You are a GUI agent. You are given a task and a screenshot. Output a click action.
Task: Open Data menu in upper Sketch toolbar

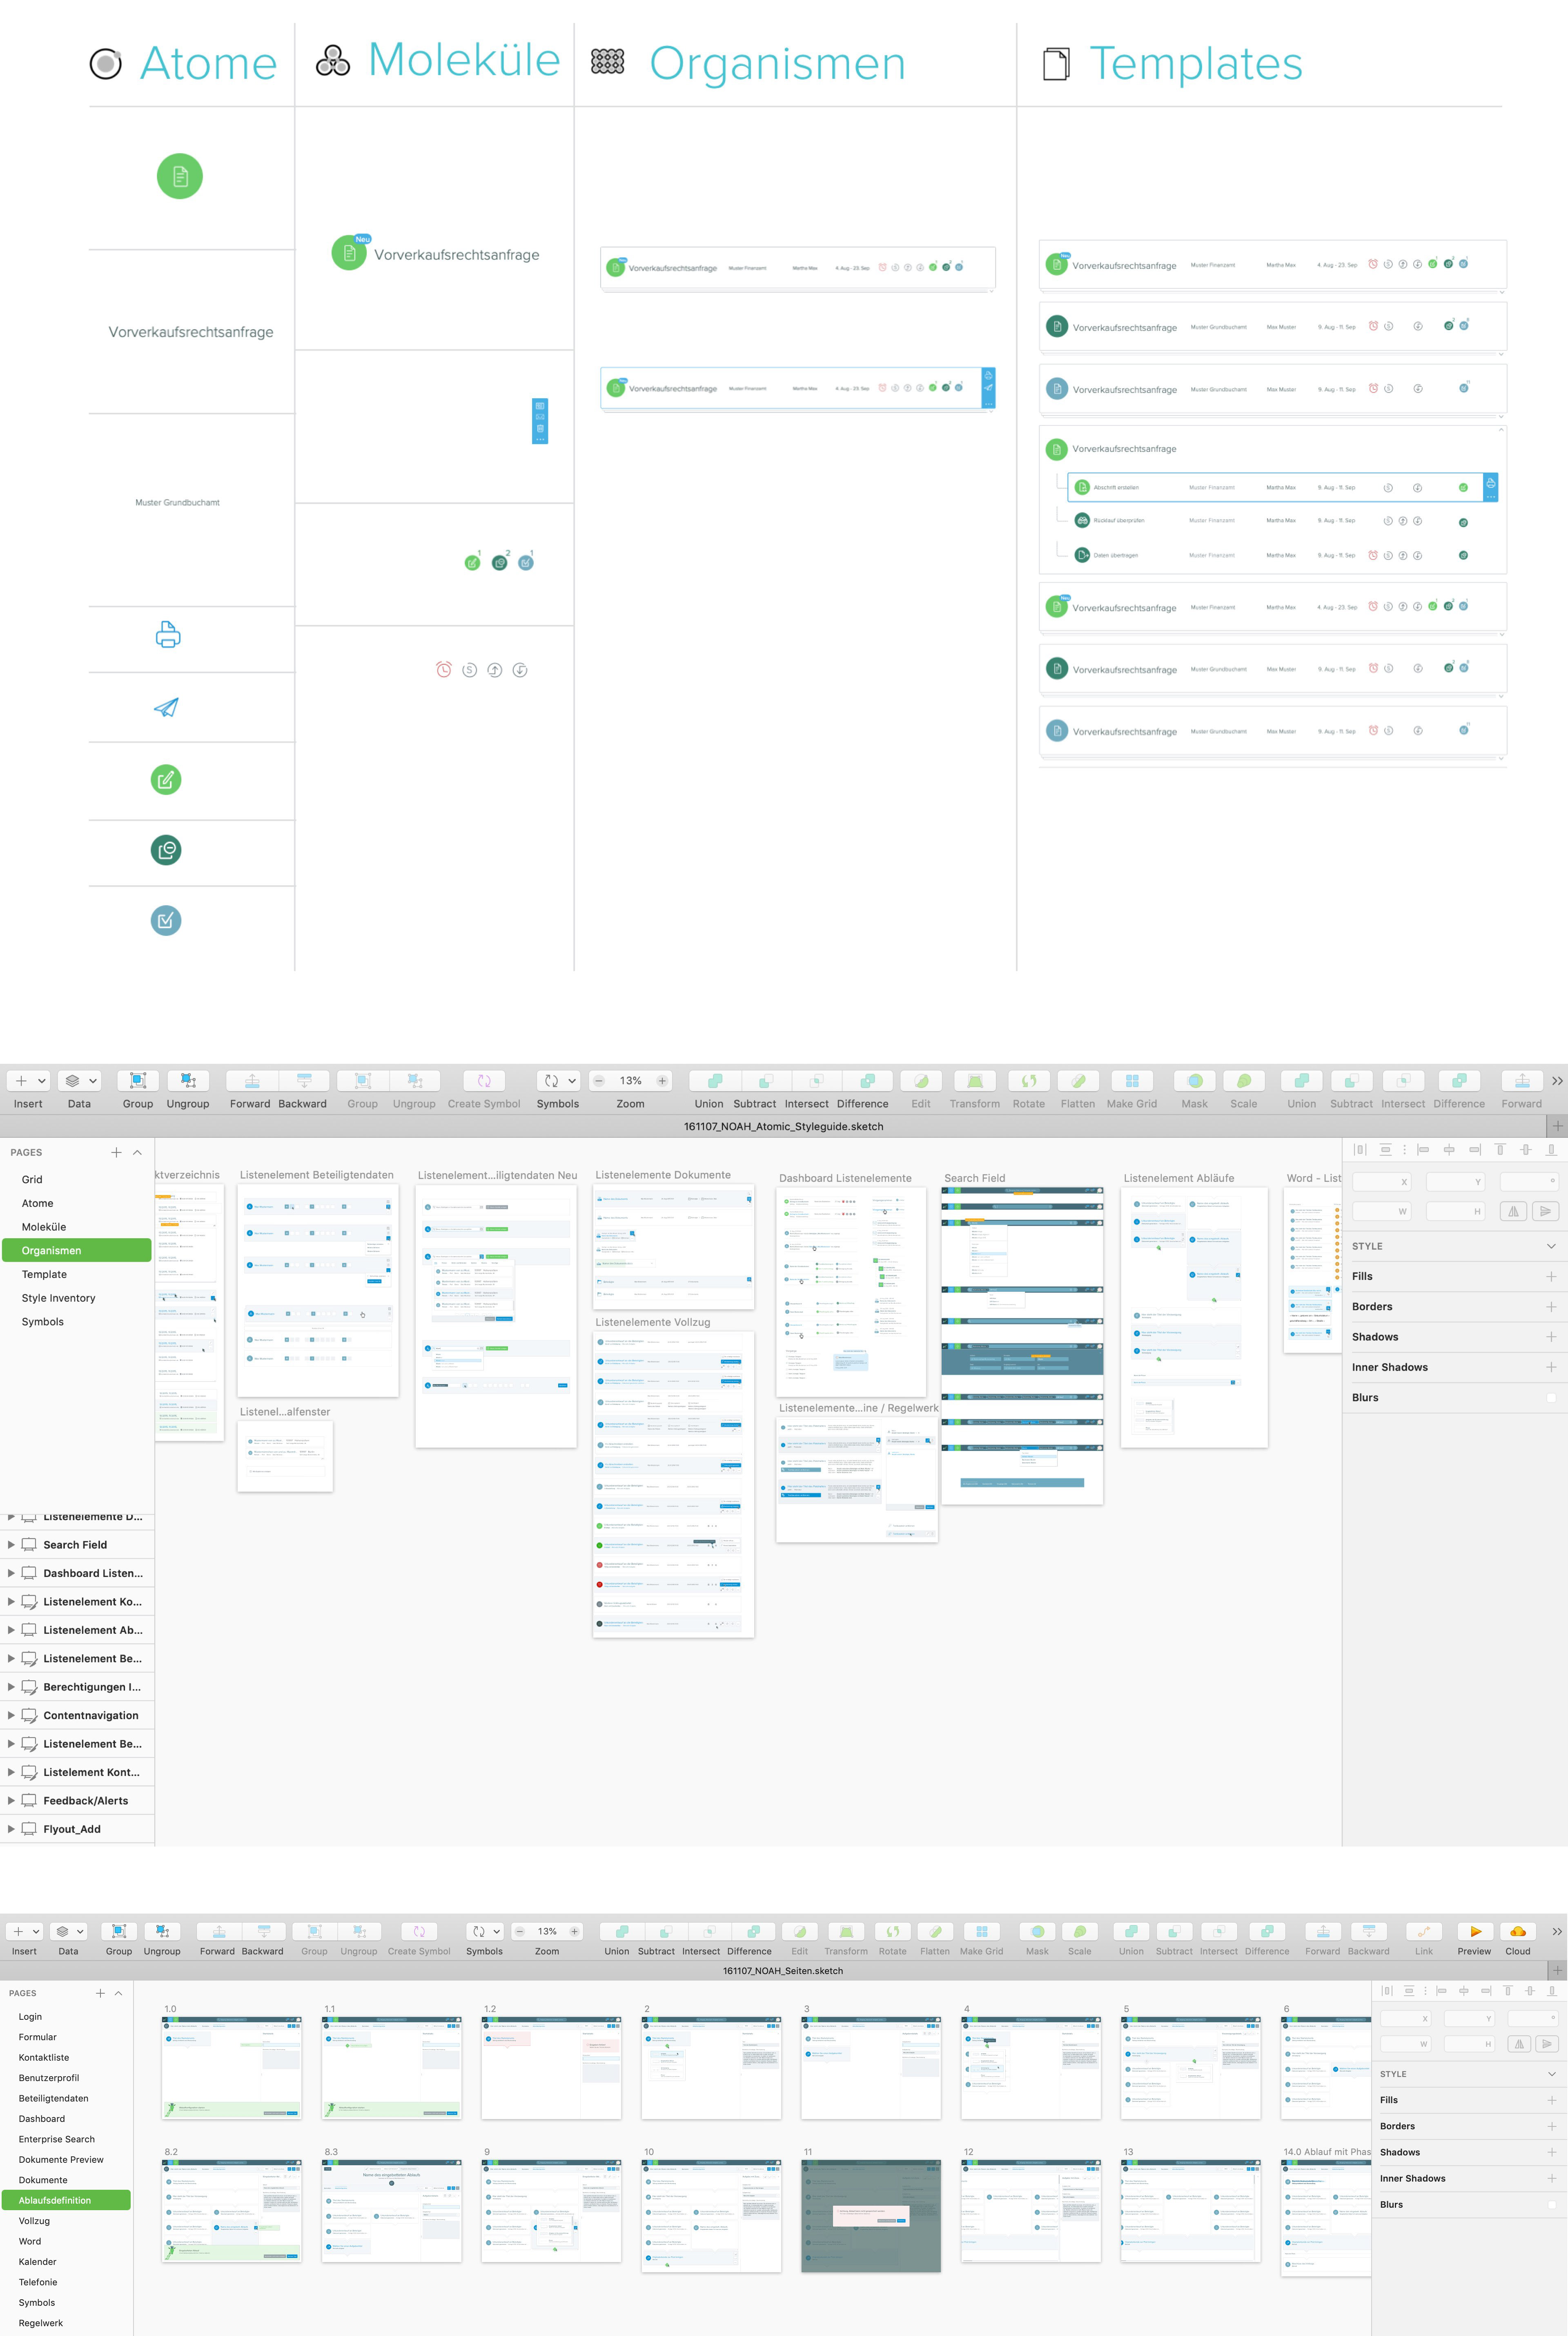click(79, 1081)
